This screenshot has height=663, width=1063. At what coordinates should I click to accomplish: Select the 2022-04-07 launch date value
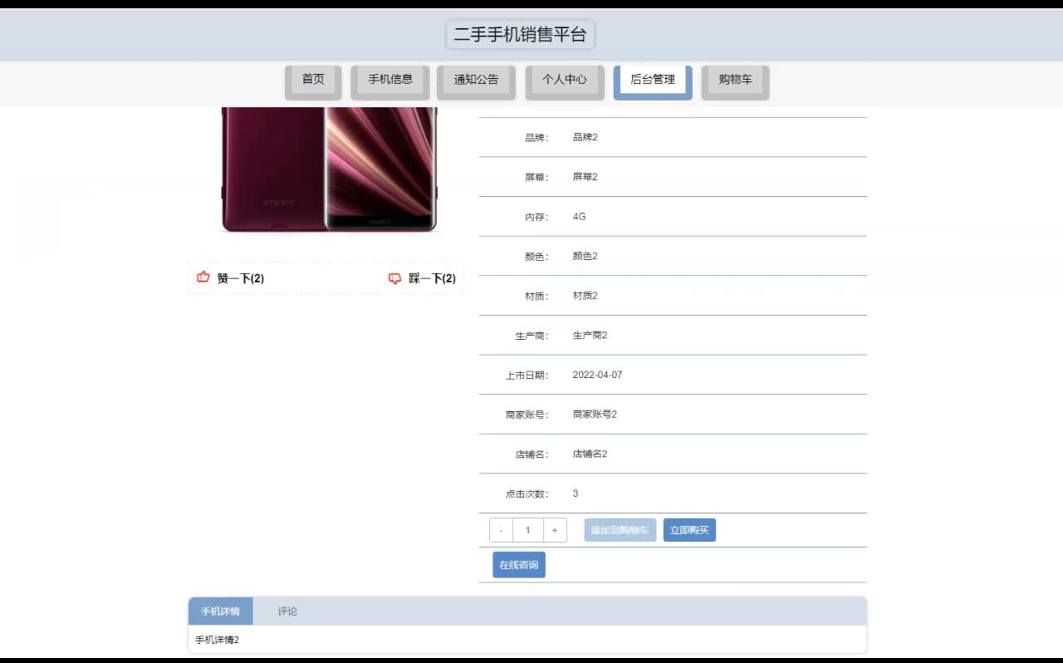(x=597, y=375)
